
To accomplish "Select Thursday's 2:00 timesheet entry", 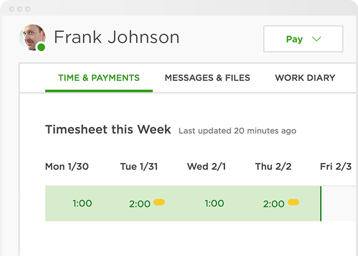I will point(273,204).
